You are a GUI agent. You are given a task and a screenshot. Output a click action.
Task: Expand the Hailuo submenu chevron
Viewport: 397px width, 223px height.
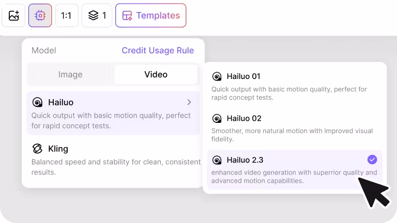[x=189, y=102]
